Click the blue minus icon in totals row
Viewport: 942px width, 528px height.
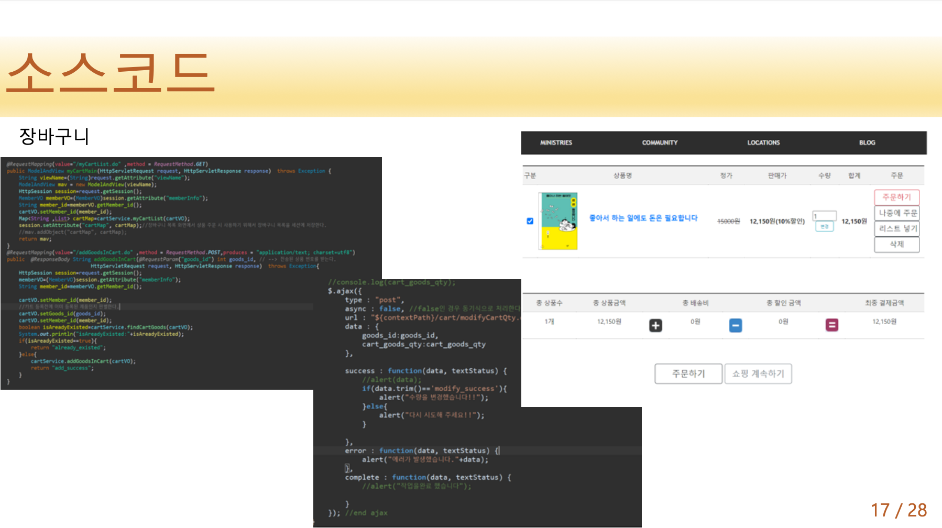736,325
